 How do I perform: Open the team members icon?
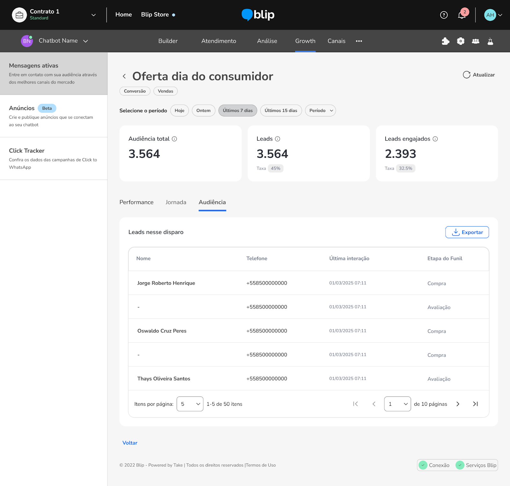click(x=475, y=41)
